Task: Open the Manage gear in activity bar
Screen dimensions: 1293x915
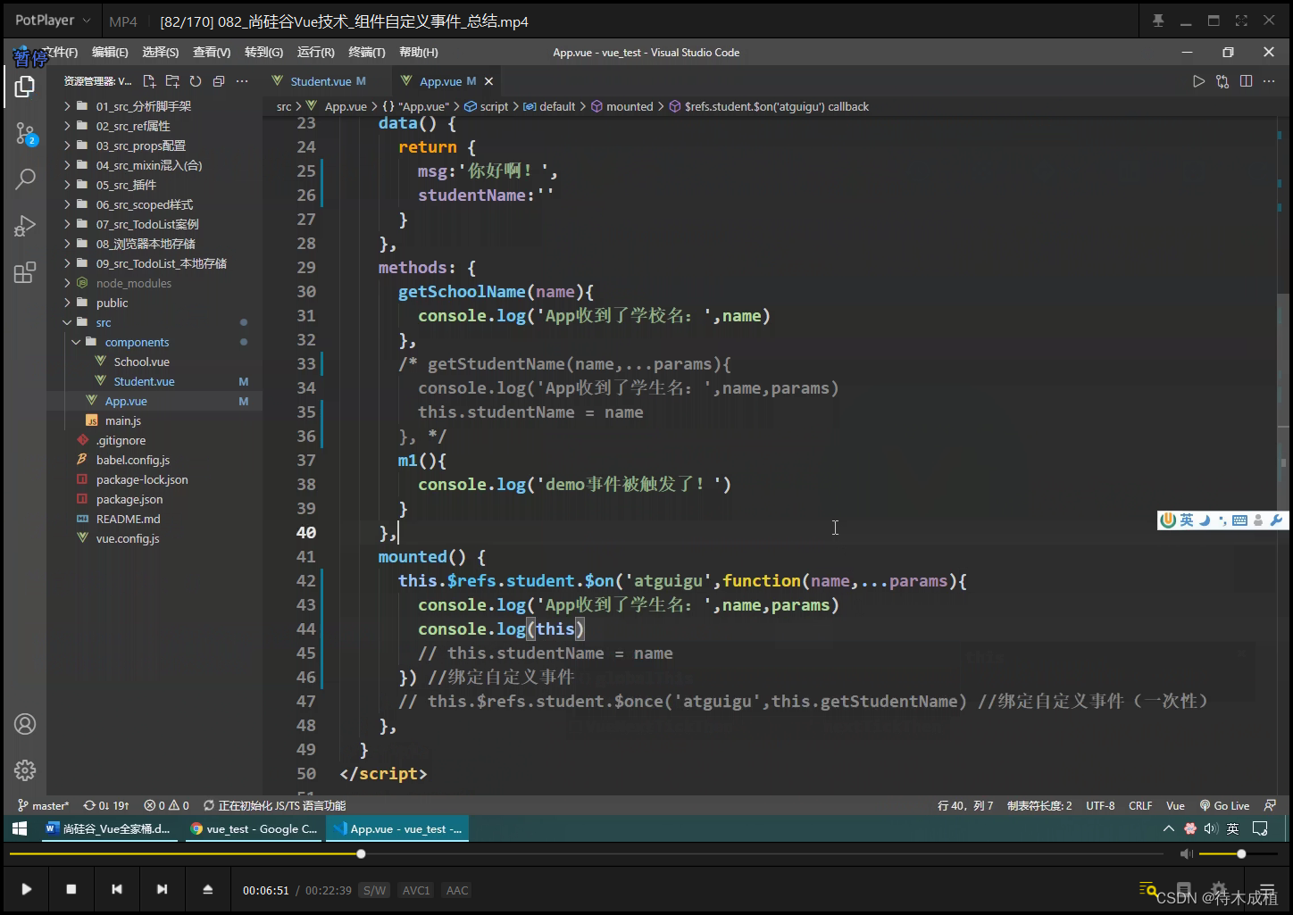Action: (25, 769)
